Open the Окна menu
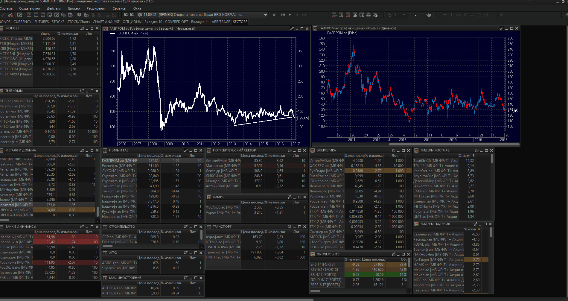Image resolution: width=568 pixels, height=301 pixels. tap(137, 8)
